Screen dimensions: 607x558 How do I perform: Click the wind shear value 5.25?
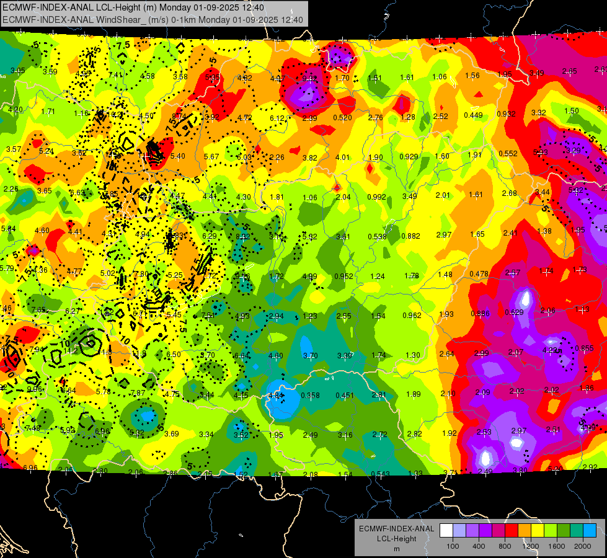[x=175, y=275]
